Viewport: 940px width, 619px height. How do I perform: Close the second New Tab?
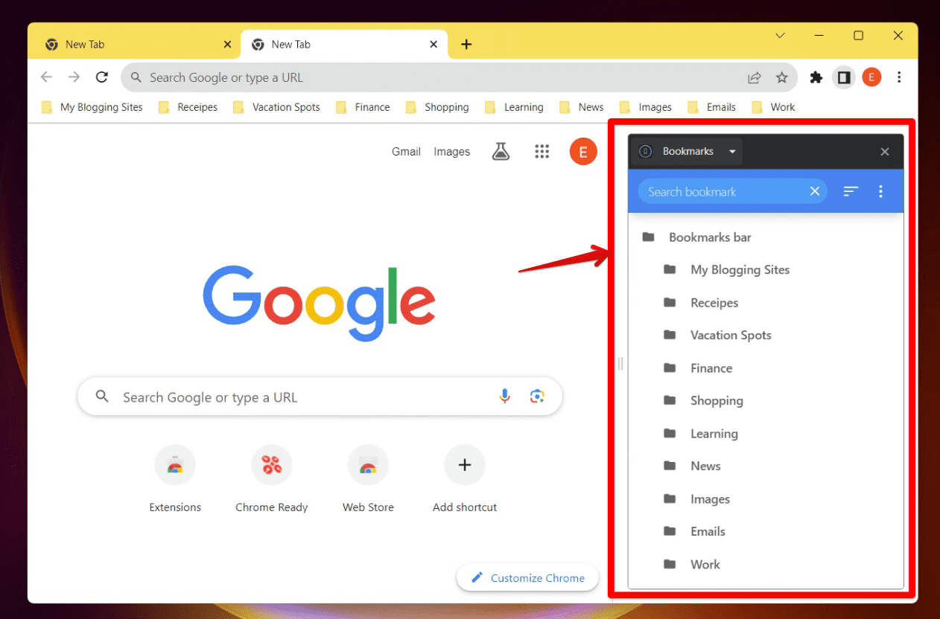(x=434, y=45)
